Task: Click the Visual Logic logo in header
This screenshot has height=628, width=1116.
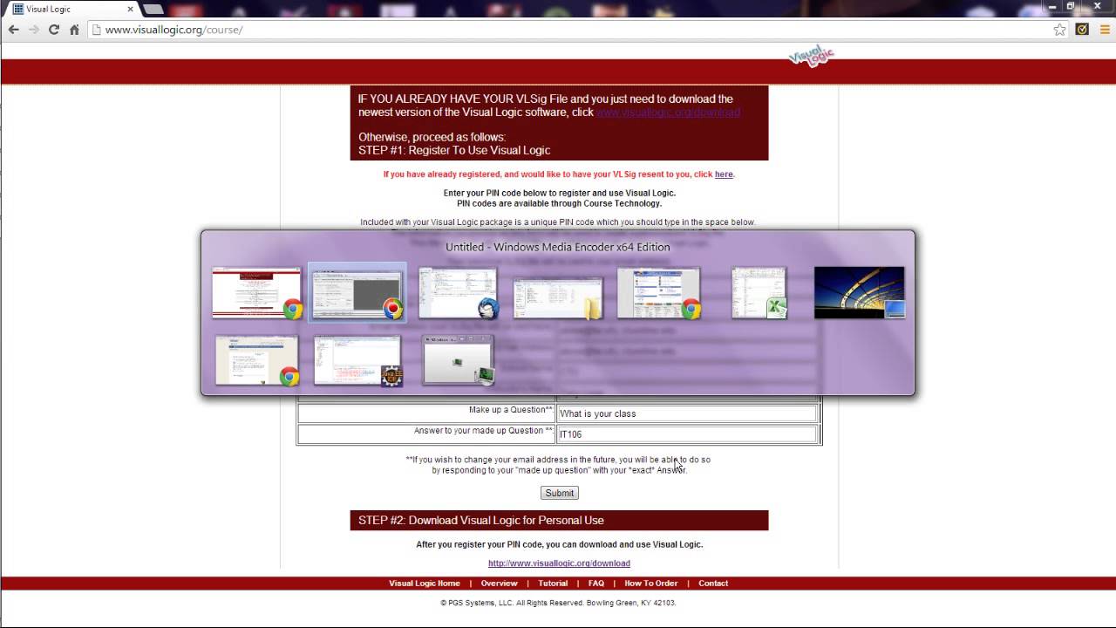Action: coord(812,57)
